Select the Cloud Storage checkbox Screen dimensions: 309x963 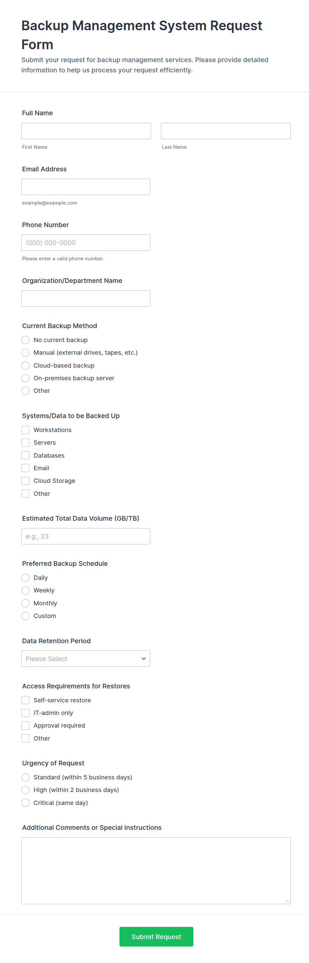tap(25, 481)
